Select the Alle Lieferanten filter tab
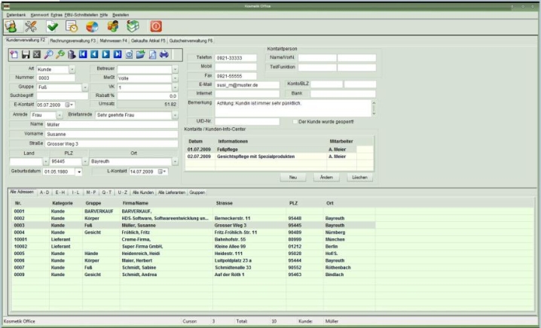The width and height of the screenshot is (541, 328). click(x=170, y=192)
